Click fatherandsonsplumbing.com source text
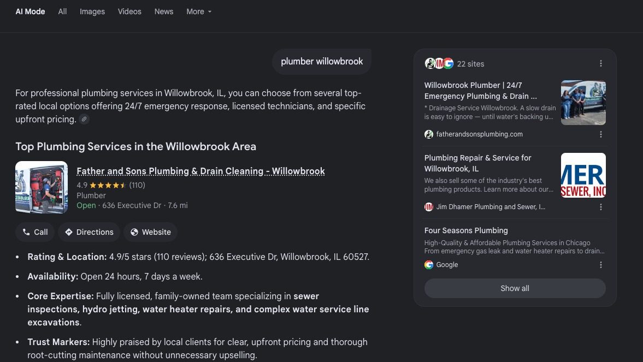Screen dimensions: 643x362 [479, 134]
